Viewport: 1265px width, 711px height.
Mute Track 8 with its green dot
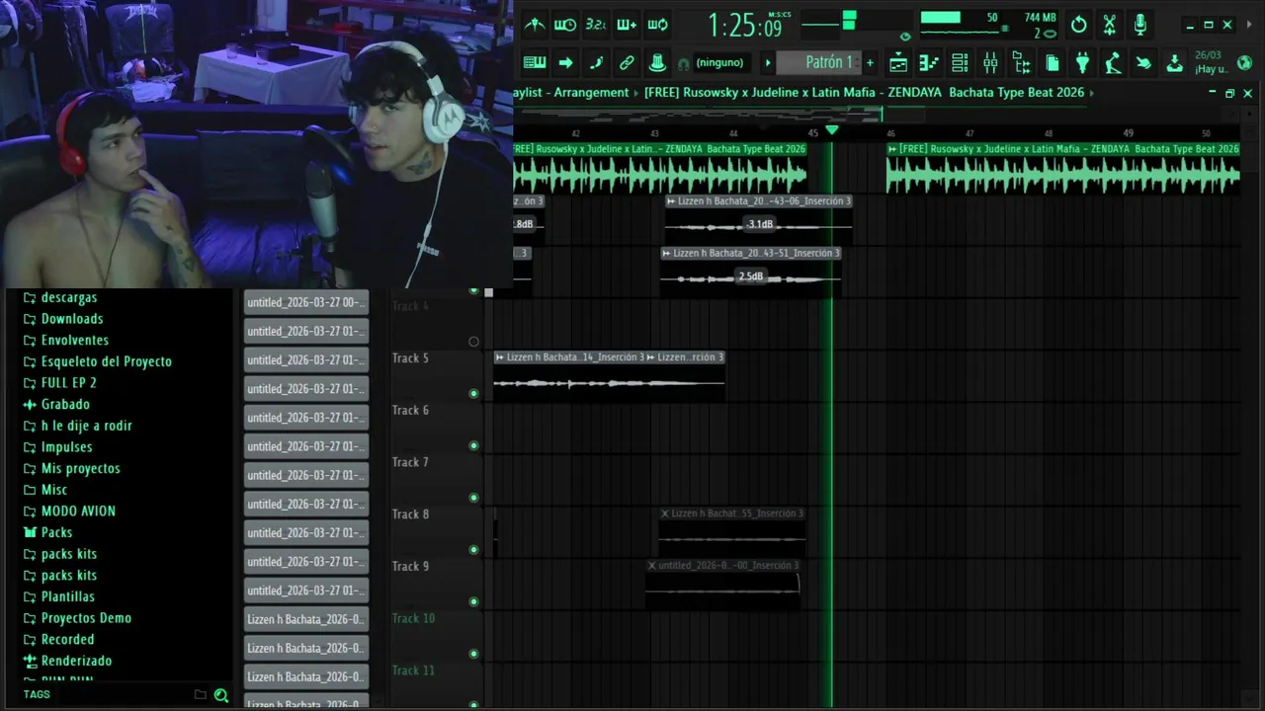(x=474, y=549)
